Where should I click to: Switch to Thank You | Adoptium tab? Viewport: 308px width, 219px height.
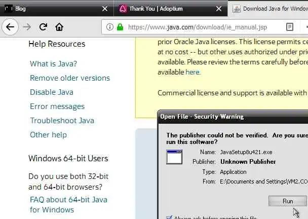pyautogui.click(x=171, y=9)
